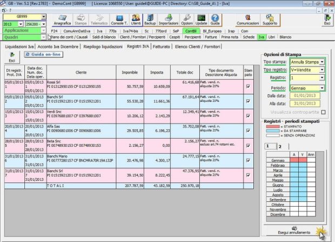Viewport: 335px width, 242px height.
Task: Click the question mark menu icon
Action: click(x=10, y=10)
